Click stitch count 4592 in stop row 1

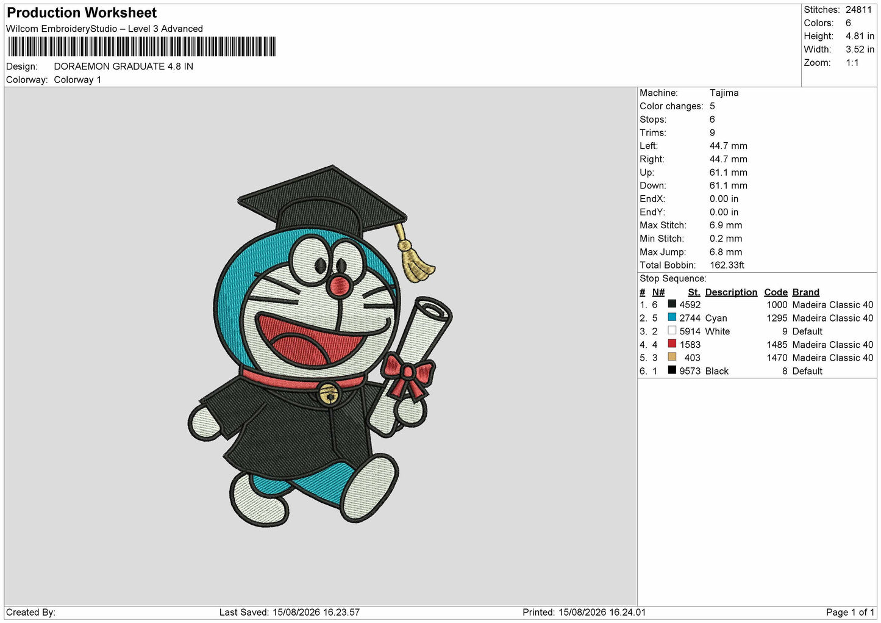point(690,304)
